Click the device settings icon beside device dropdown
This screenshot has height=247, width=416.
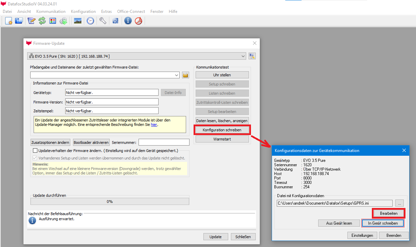coord(252,56)
